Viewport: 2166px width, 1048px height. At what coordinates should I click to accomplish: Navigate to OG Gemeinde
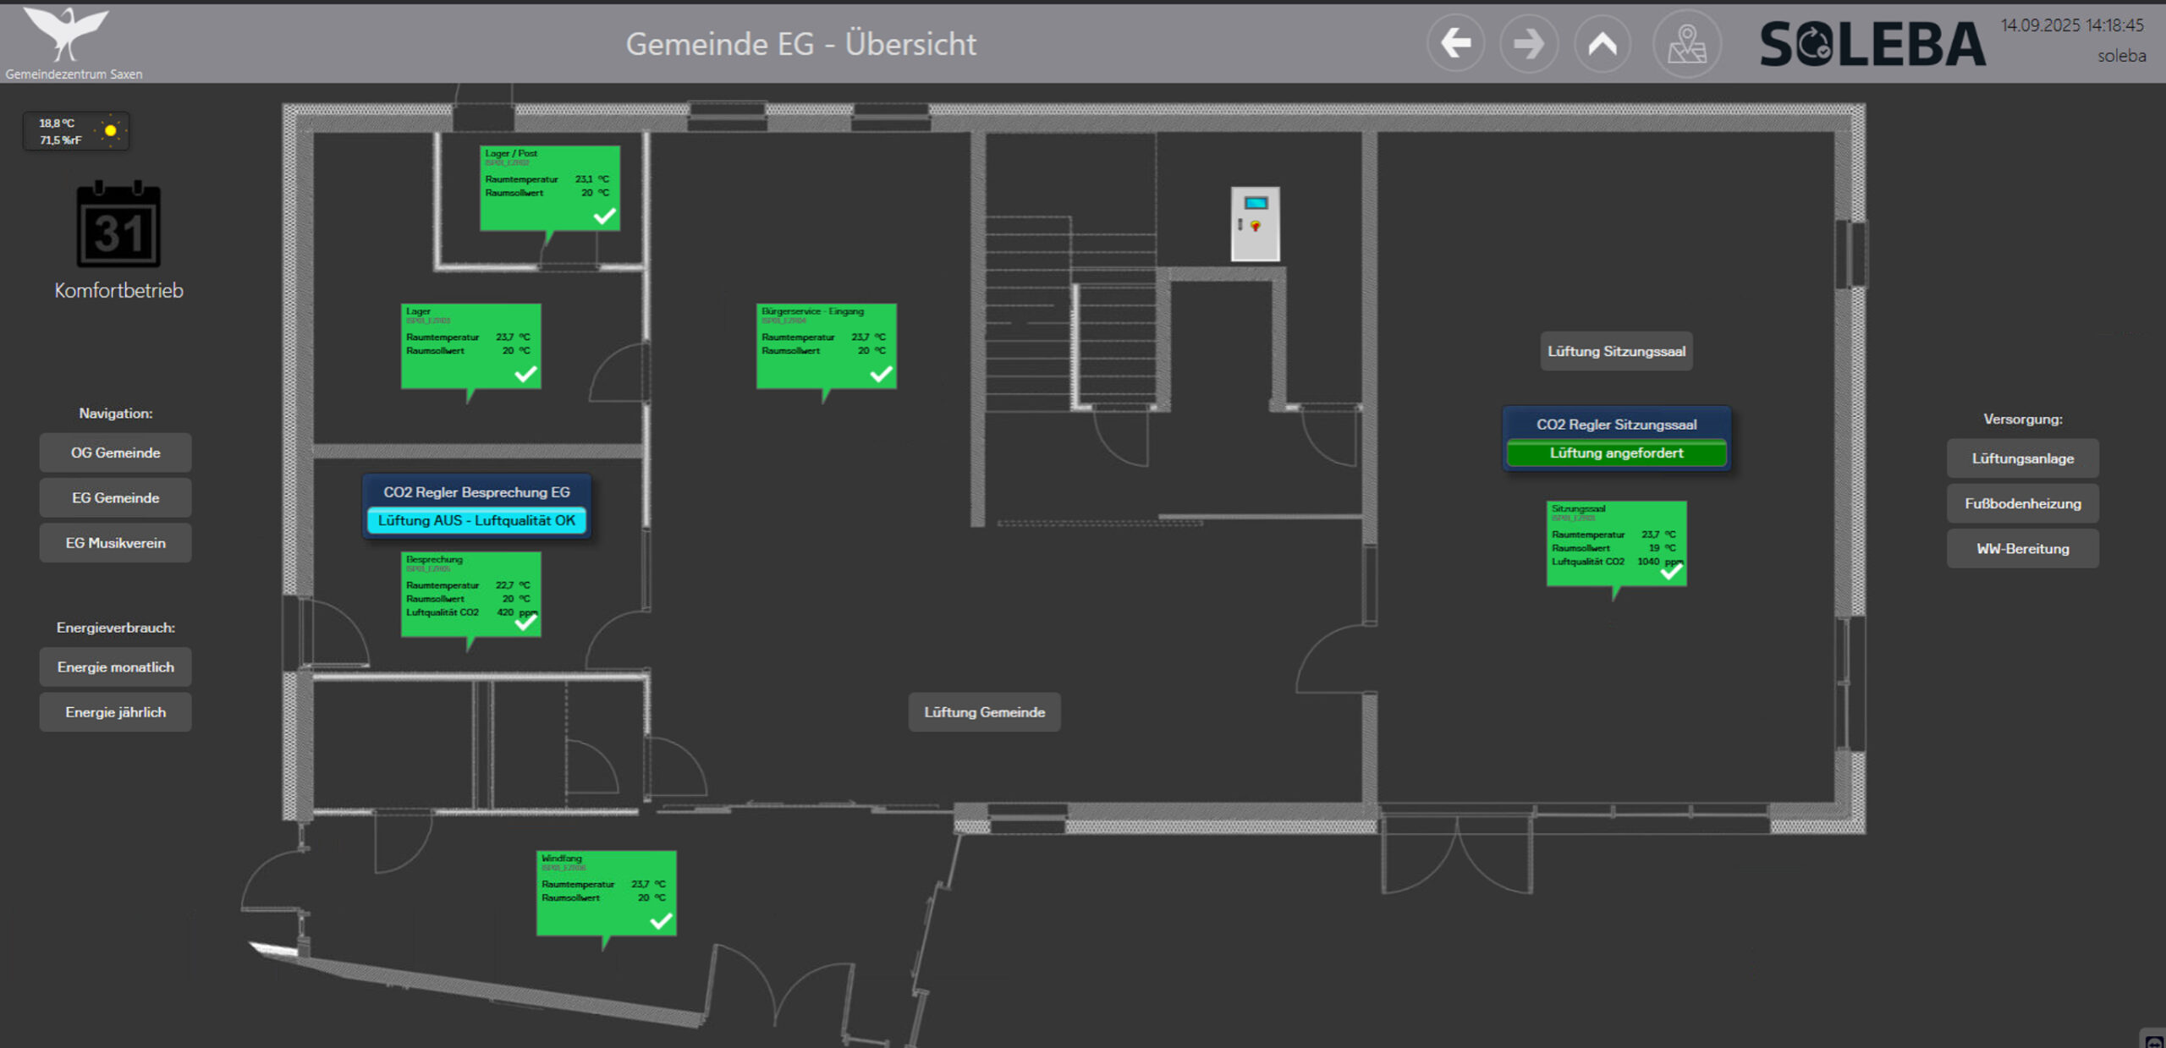[x=115, y=453]
